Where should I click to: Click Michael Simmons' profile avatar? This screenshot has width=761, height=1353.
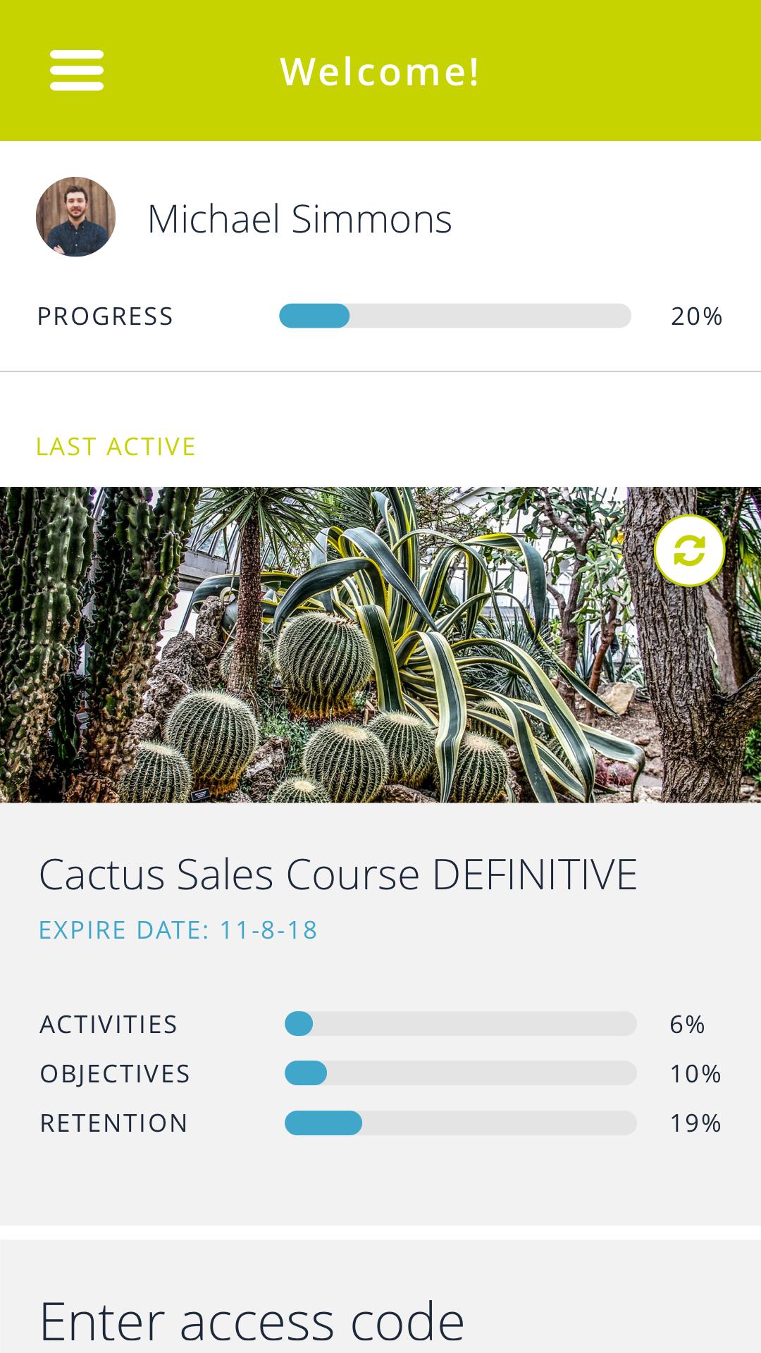pyautogui.click(x=75, y=216)
